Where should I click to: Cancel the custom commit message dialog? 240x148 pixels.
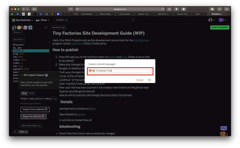pos(140,80)
